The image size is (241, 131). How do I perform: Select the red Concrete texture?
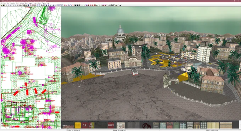[x=111, y=125]
